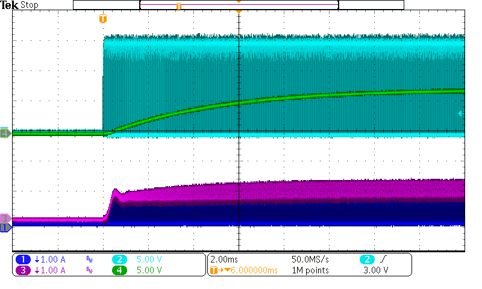The height and width of the screenshot is (289, 482).
Task: Click the 50.0MS/s sample rate readout
Action: (x=311, y=259)
